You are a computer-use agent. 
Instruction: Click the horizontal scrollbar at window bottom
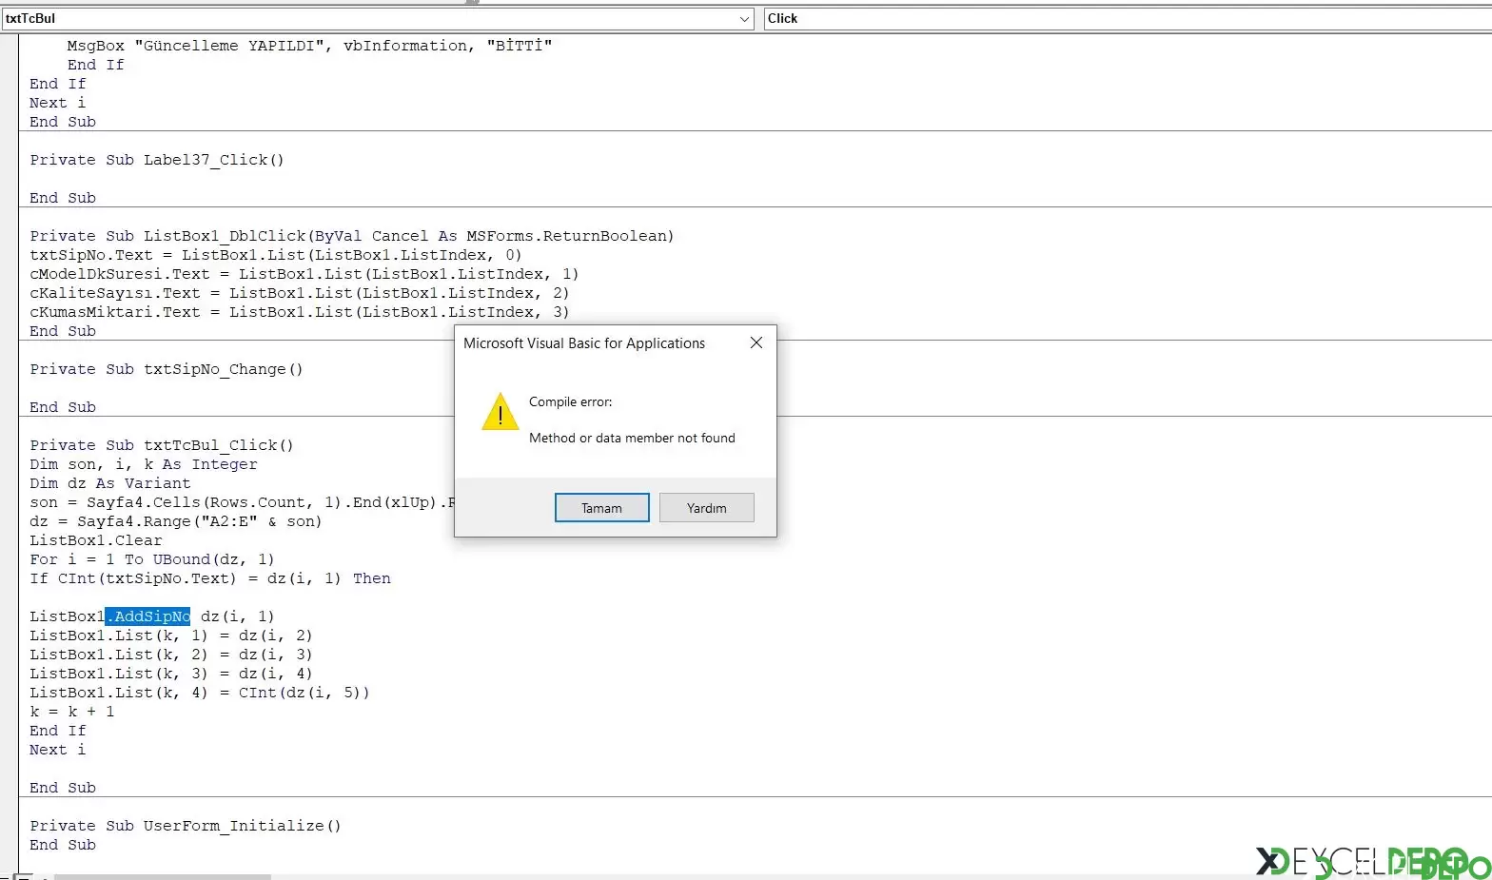(x=162, y=876)
